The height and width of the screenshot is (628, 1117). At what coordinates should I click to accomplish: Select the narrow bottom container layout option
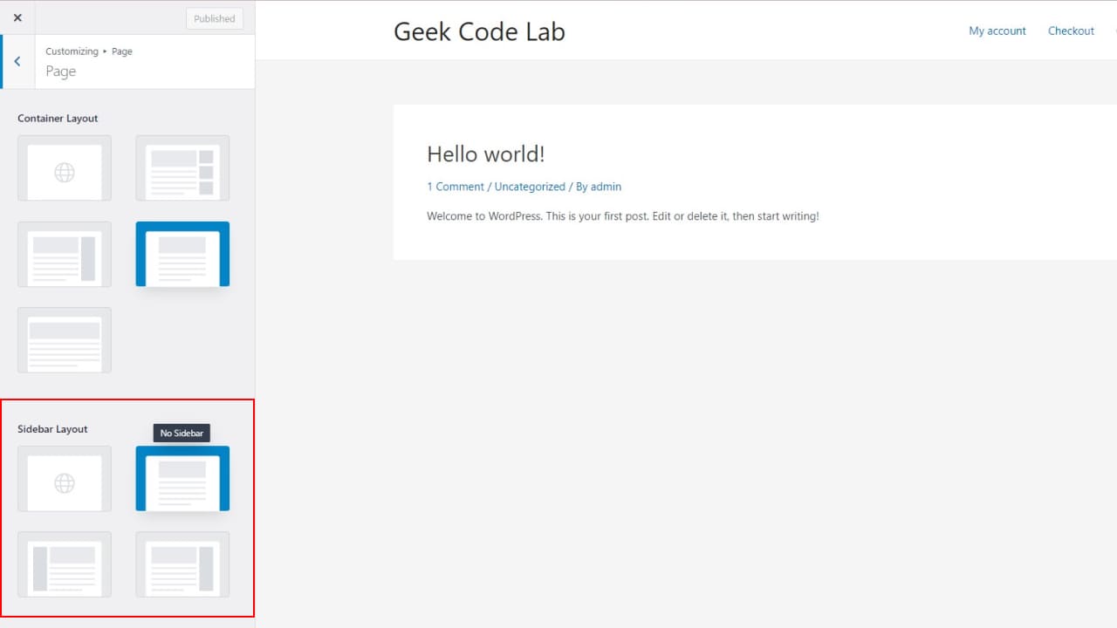[64, 340]
